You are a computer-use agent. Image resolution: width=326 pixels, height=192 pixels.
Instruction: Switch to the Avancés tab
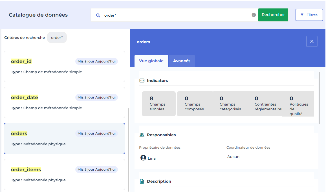tap(182, 61)
